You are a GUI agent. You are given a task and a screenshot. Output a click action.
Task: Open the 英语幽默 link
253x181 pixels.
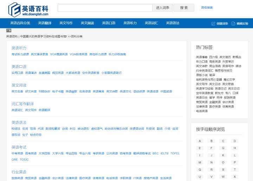71,92
